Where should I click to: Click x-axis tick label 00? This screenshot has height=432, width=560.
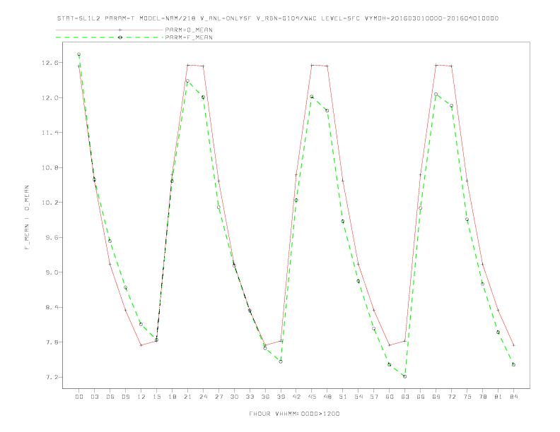pyautogui.click(x=79, y=397)
